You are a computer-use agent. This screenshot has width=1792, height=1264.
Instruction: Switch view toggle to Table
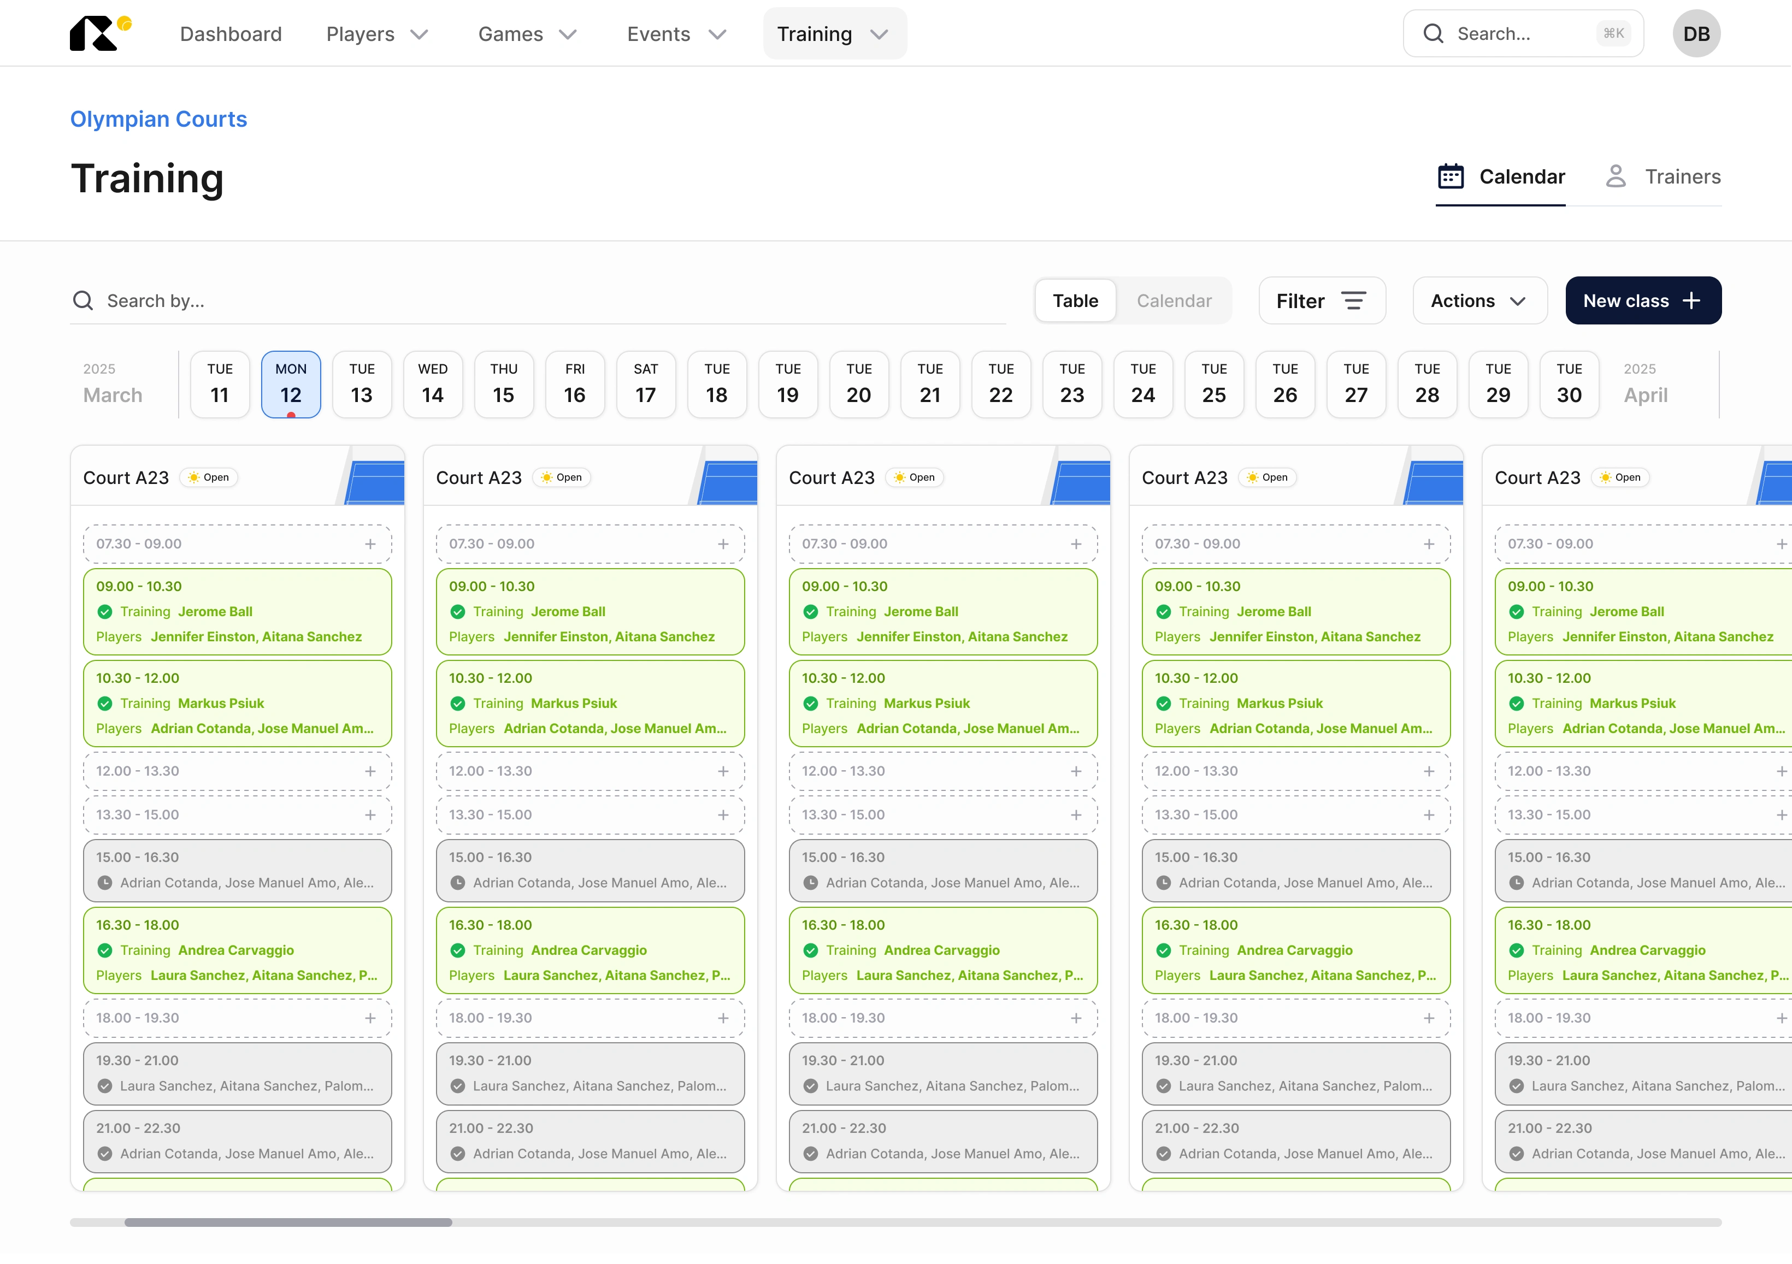coord(1075,301)
